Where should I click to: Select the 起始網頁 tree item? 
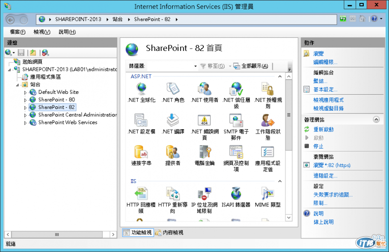point(33,62)
